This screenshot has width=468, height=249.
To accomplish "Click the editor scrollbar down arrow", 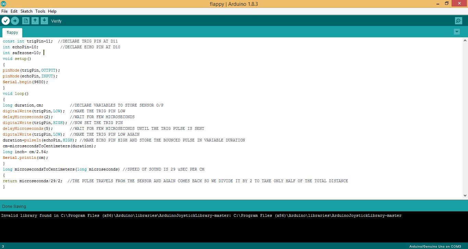I will 465,196.
